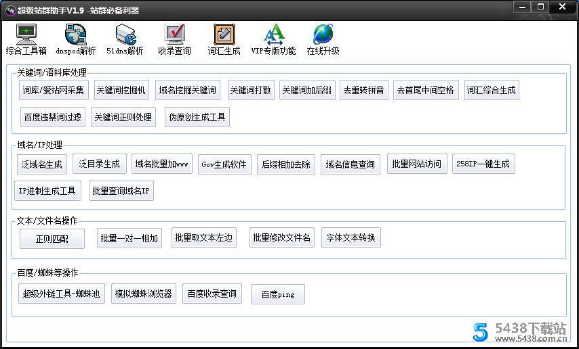This screenshot has width=579, height=349.
Task: Open Gov生成软件 tool
Action: coord(224,164)
